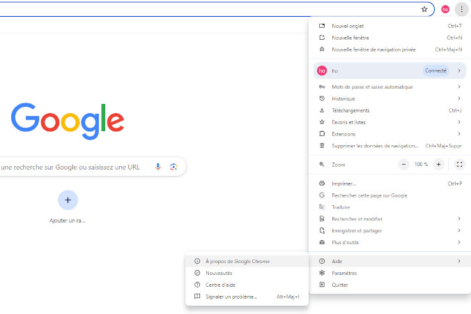The height and width of the screenshot is (314, 471).
Task: Select 'Imprimer...' menu entry
Action: (389, 183)
